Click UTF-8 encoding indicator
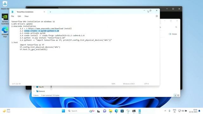Viewport: 203px width, 114px height. (146, 84)
